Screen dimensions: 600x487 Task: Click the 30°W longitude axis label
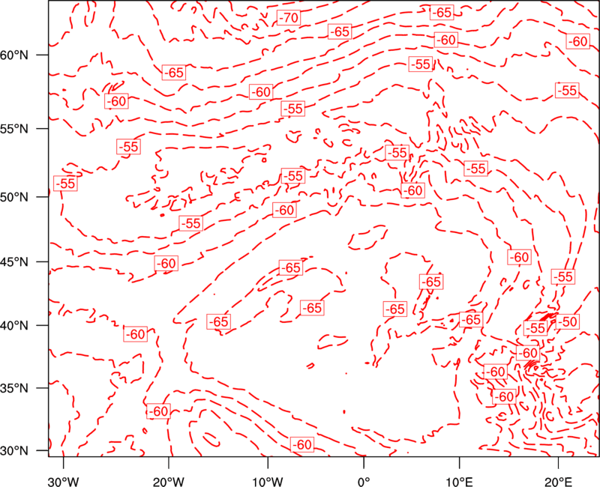63,482
